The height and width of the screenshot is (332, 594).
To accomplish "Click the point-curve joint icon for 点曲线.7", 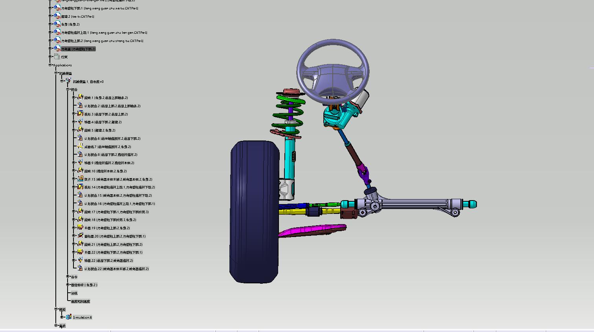I will click(x=80, y=146).
